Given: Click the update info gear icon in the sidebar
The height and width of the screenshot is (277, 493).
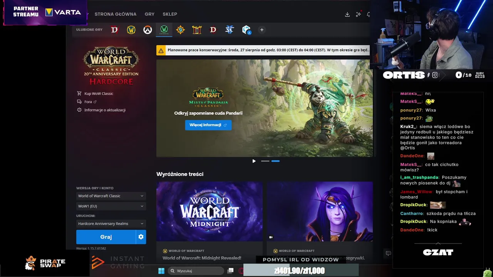Looking at the screenshot, I should 79,110.
